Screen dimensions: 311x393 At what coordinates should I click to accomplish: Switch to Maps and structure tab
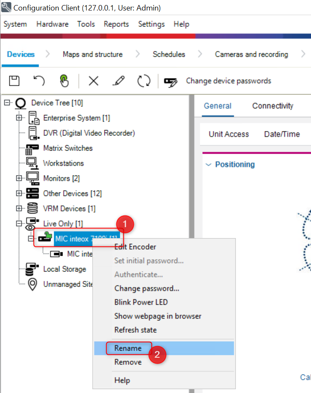93,55
